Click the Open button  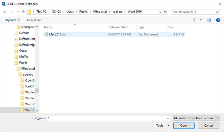pos(184,126)
